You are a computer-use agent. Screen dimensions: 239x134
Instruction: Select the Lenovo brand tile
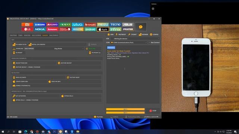(52, 29)
